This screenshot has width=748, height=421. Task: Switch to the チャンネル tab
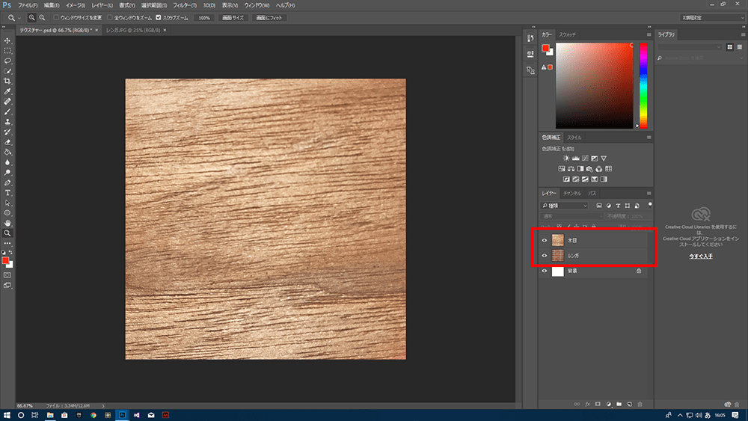[572, 194]
